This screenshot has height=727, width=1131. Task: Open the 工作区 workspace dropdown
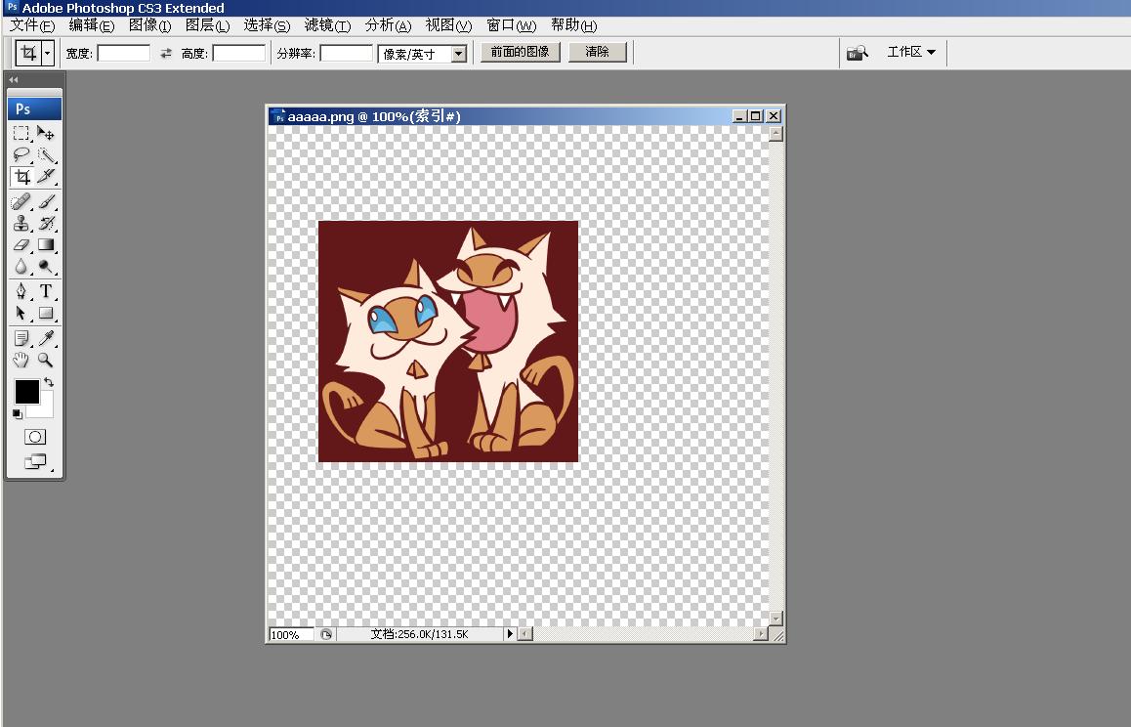911,52
